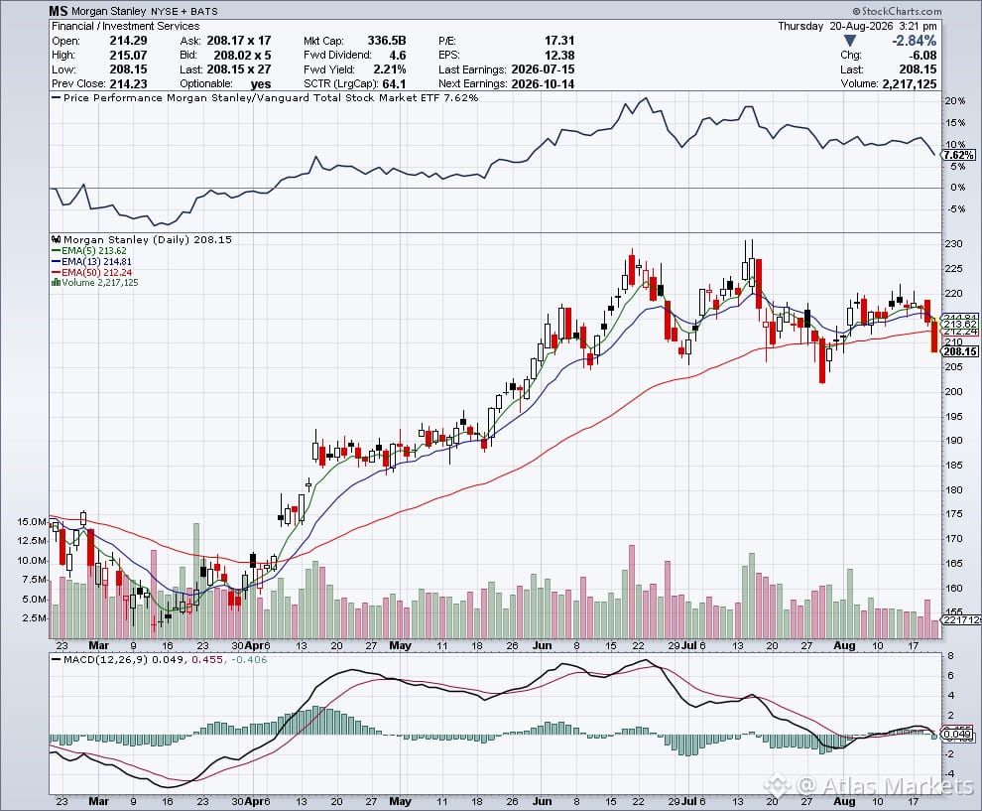Click the 20% label on the performance axis
This screenshot has height=811, width=982.
click(x=954, y=101)
